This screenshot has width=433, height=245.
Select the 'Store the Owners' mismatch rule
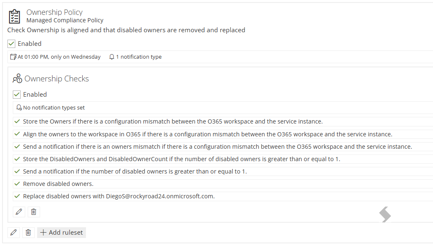[223, 121]
